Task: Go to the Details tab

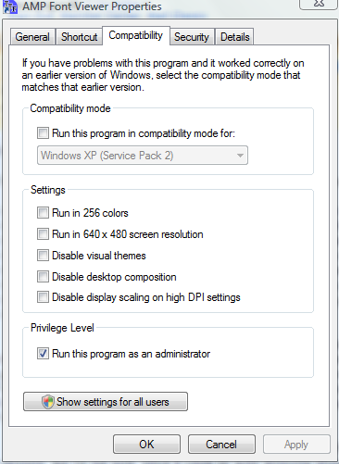Action: point(234,37)
